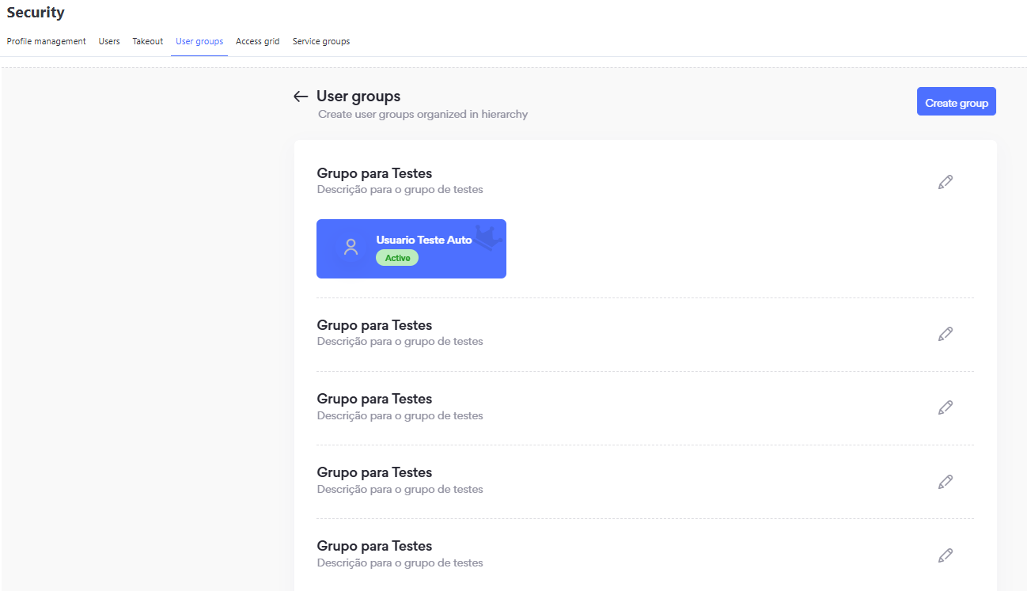Viewport: 1027px width, 591px height.
Task: Click the 'Create user groups organized in hierarchy' subtitle
Action: coord(423,114)
